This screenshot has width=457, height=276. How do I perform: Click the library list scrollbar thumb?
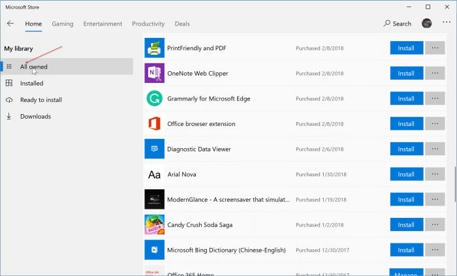tap(455, 184)
